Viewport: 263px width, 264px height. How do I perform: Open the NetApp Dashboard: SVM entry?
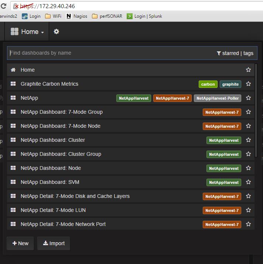coord(50,182)
